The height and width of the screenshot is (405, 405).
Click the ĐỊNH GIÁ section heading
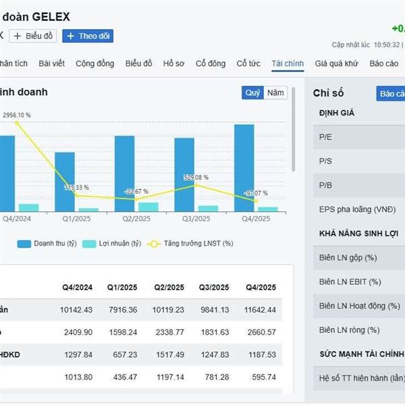[x=337, y=113]
